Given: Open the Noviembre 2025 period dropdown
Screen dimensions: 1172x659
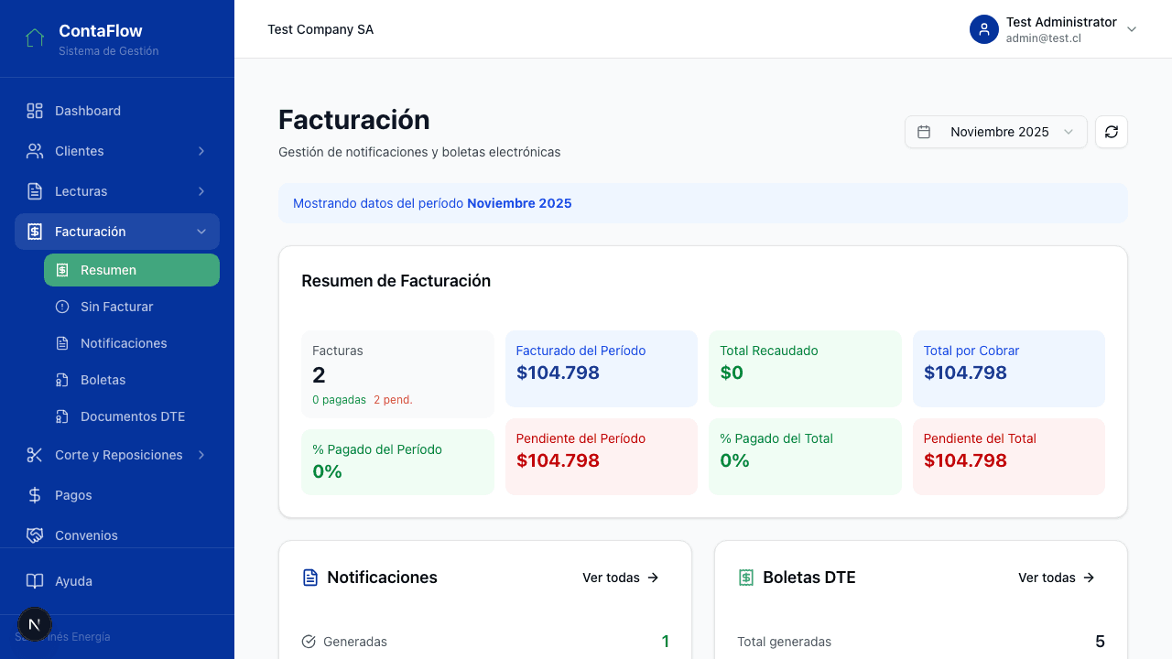Looking at the screenshot, I should click(996, 132).
